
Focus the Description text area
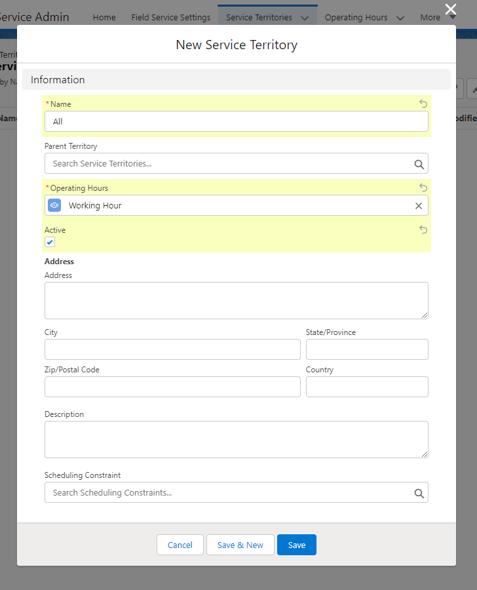coord(237,439)
